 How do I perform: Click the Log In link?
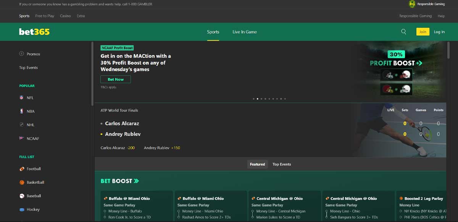(x=439, y=32)
